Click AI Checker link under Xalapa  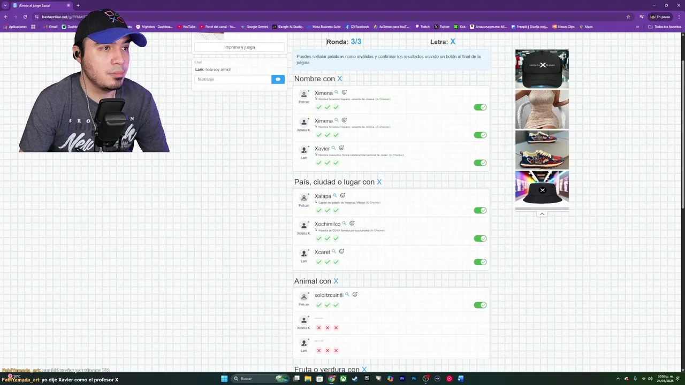(x=375, y=203)
